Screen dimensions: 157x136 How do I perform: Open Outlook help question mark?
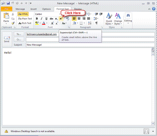click(154, 9)
